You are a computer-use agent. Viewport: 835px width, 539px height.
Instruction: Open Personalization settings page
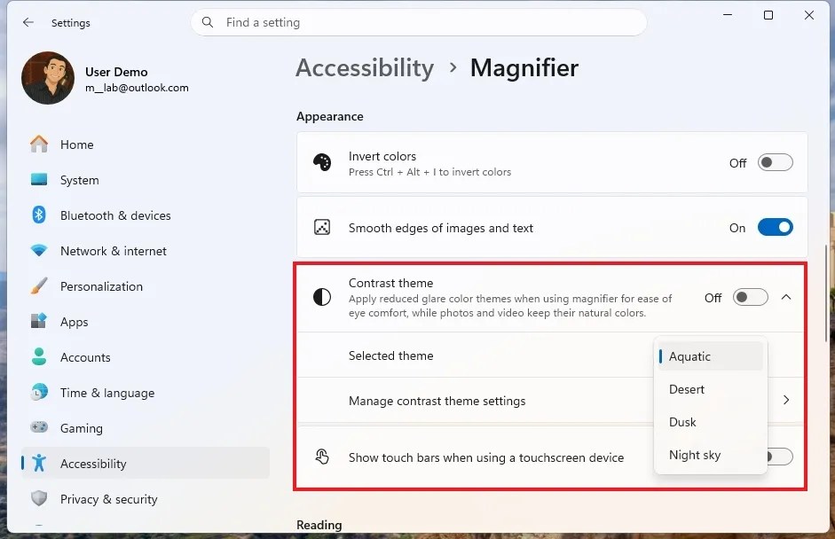[101, 286]
